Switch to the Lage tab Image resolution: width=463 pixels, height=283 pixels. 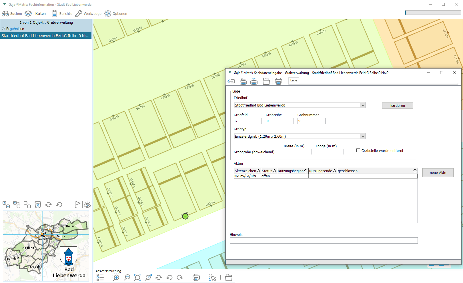[x=294, y=81]
